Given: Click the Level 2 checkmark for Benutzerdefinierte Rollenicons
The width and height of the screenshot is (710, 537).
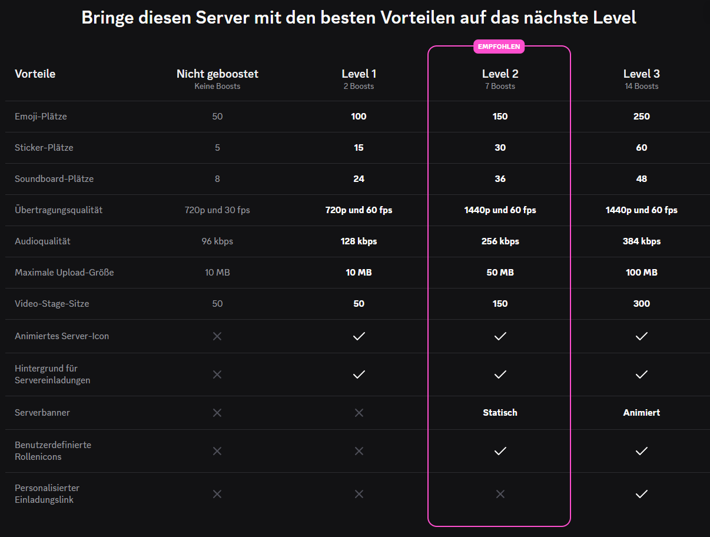Looking at the screenshot, I should point(500,451).
